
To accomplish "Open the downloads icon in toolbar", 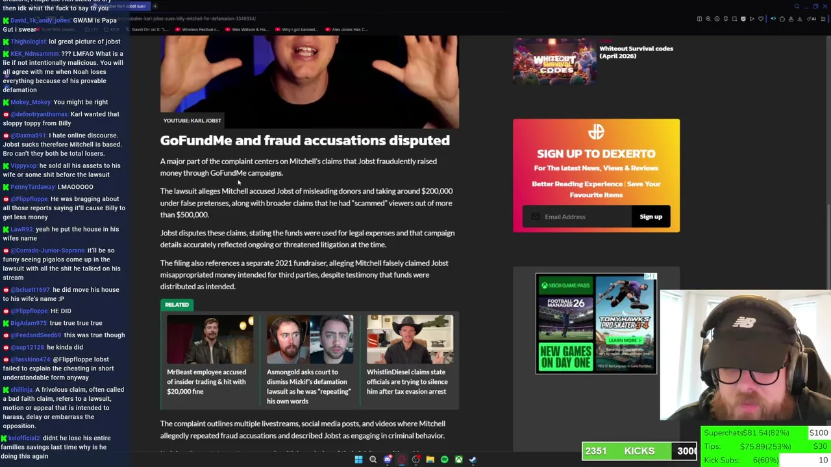I will 800,19.
